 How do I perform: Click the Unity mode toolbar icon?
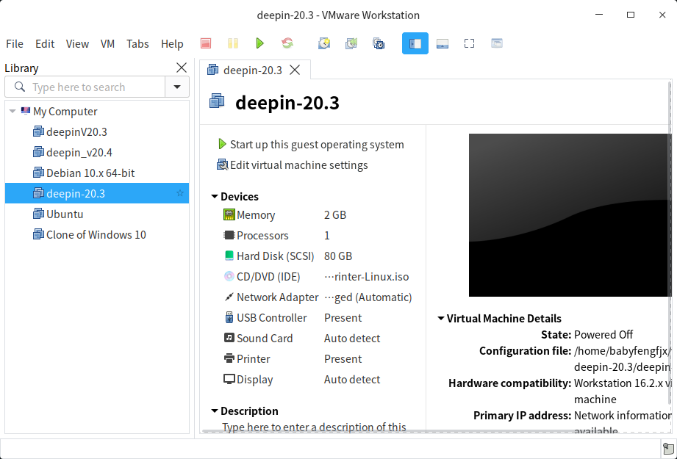point(497,44)
